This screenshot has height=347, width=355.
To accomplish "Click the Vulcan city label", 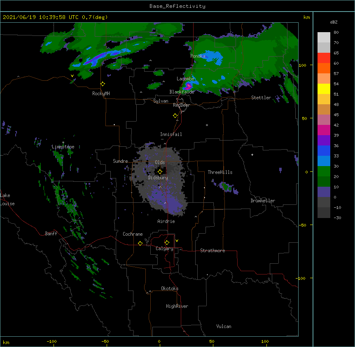I will tap(224, 326).
